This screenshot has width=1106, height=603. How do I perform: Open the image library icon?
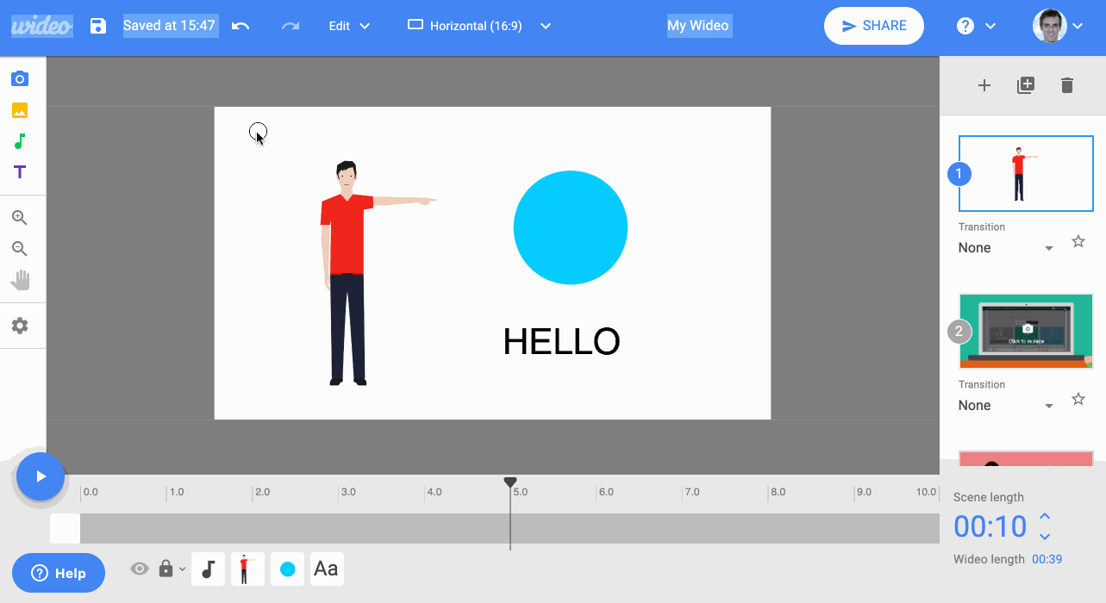coord(20,110)
